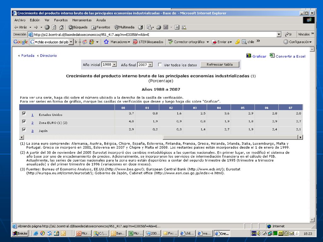This screenshot has width=323, height=242.
Task: Launch Internet Explorer from quick launch
Action: coord(36,233)
